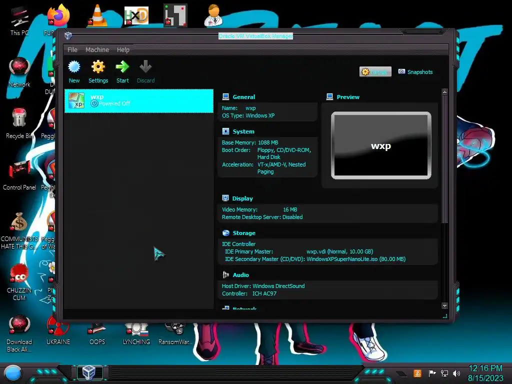
Task: Select the Firefox desktop icon
Action: coord(58,19)
